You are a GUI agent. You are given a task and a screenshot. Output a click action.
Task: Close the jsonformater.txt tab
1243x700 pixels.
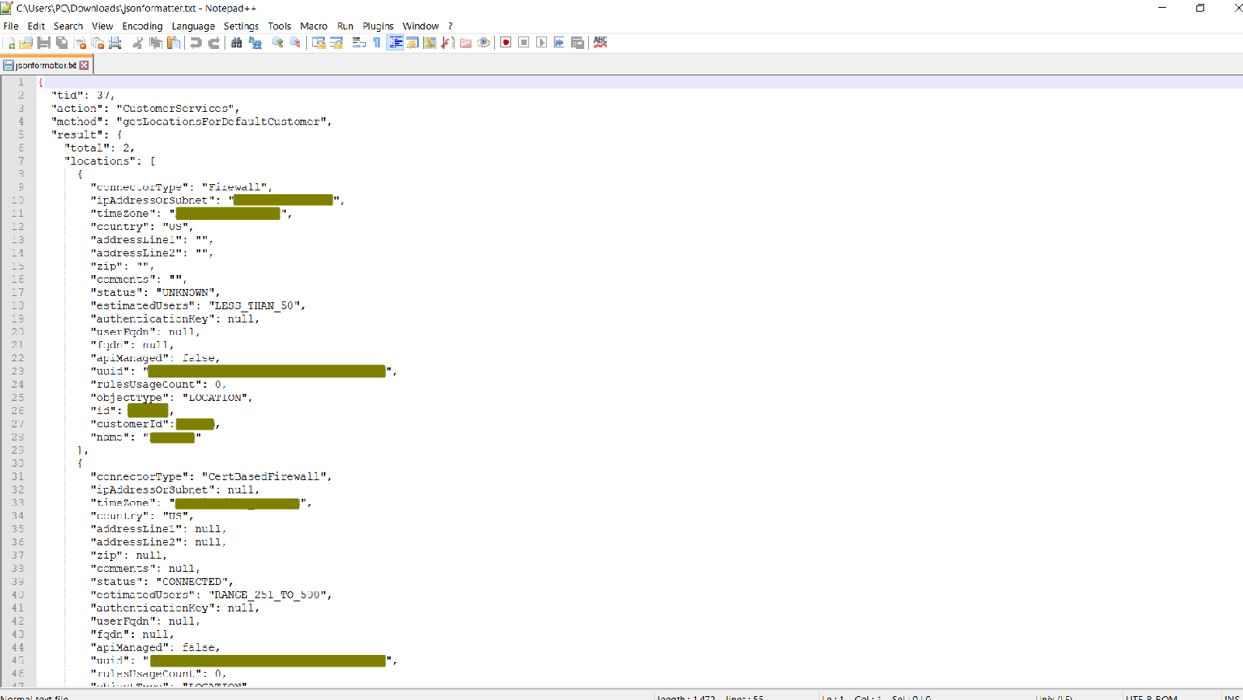(85, 65)
